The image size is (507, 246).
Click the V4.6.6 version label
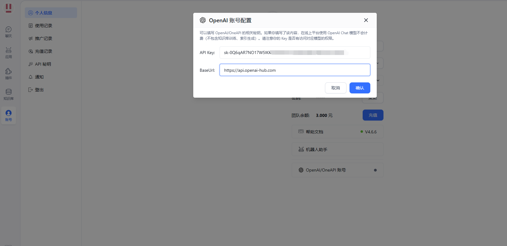click(x=371, y=132)
